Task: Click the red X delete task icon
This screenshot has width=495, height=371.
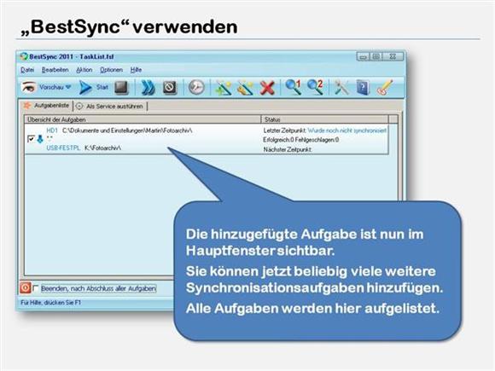Action: 267,88
